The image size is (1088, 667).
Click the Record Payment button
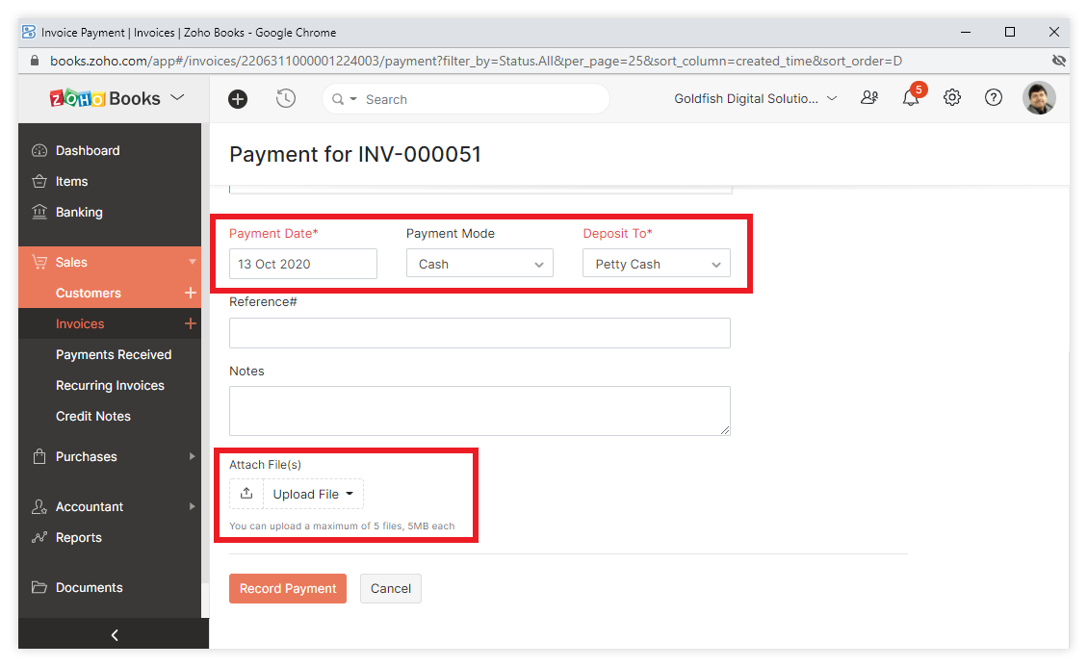(x=288, y=588)
